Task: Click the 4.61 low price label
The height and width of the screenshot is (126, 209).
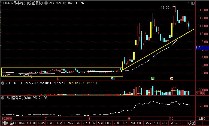Action: (31, 77)
